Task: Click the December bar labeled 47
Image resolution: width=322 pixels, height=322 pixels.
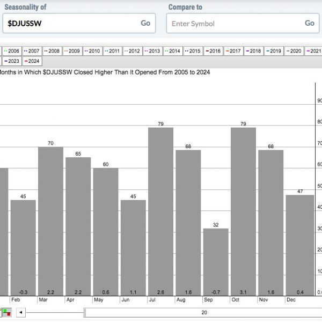Action: click(x=300, y=245)
